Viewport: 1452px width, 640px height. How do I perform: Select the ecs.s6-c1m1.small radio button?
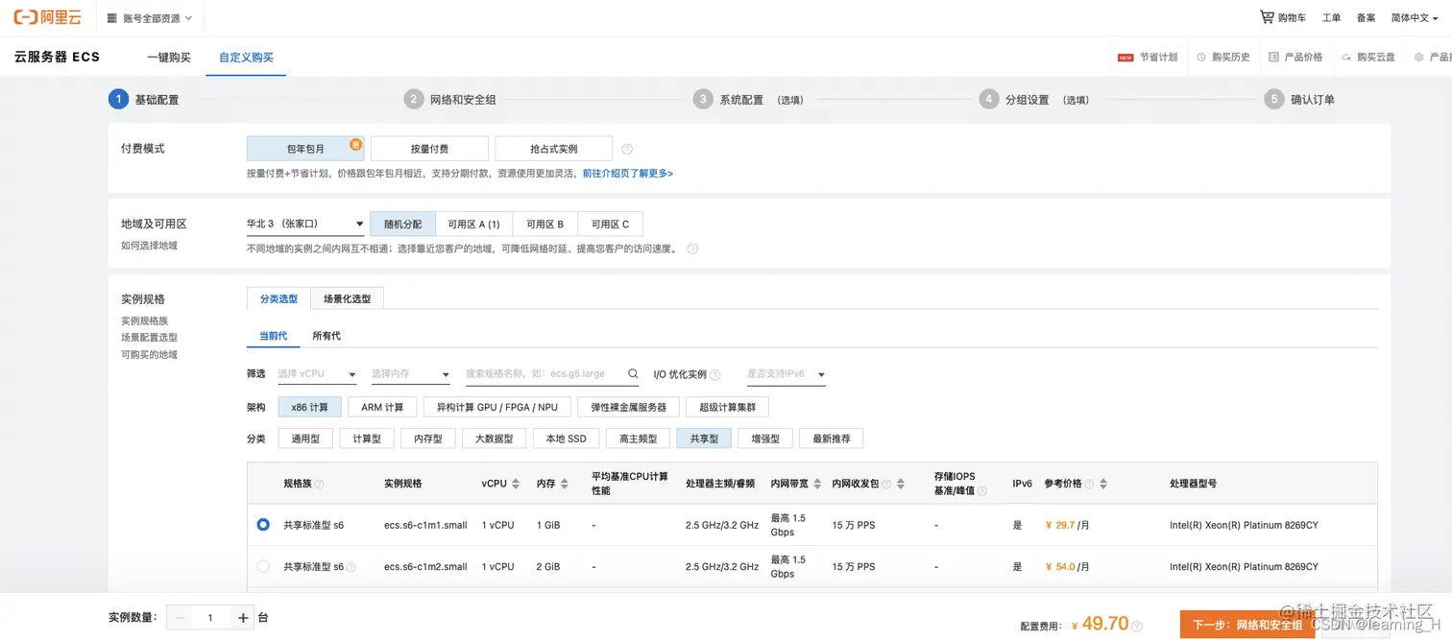(263, 525)
